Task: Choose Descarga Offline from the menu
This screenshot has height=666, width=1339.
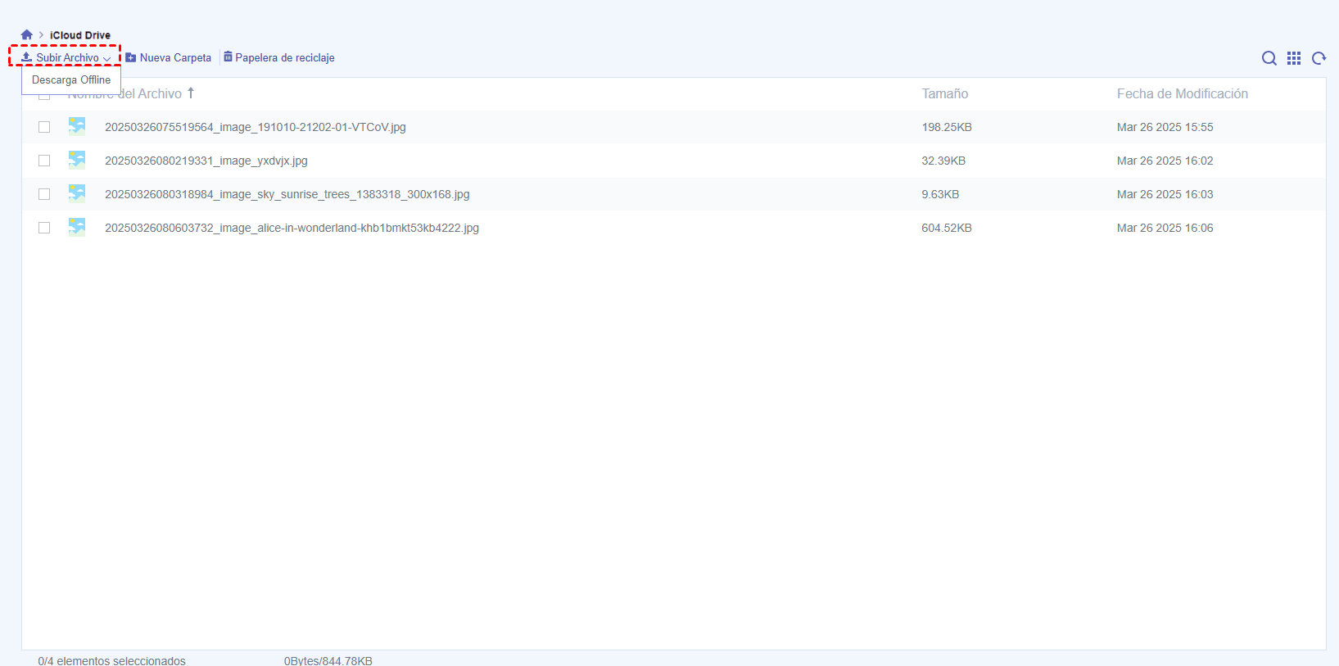Action: coord(71,79)
